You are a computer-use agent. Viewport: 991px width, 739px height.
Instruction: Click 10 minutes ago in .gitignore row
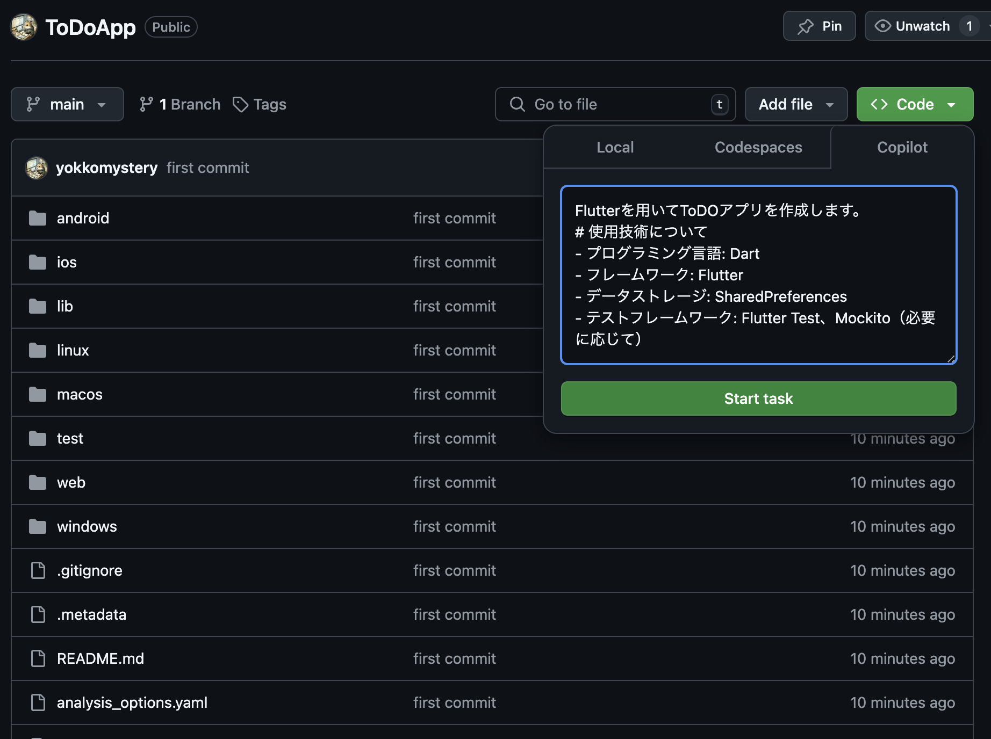(x=902, y=570)
